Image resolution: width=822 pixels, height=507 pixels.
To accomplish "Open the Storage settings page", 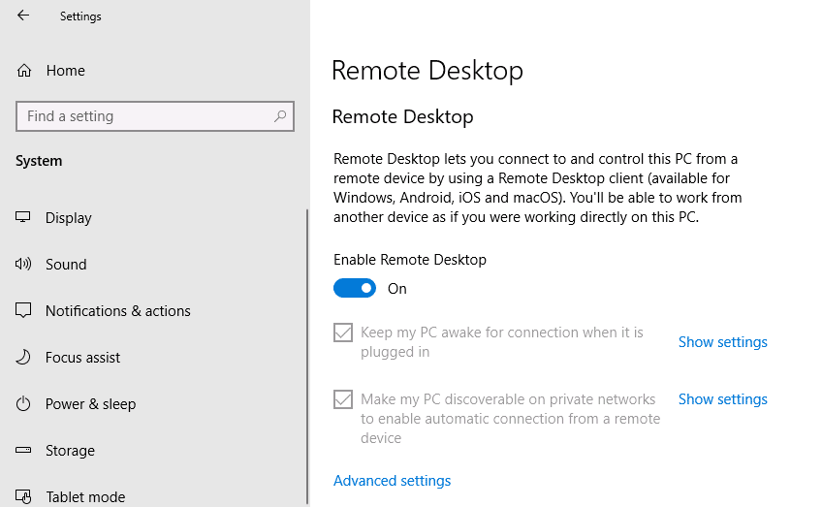I will tap(70, 451).
